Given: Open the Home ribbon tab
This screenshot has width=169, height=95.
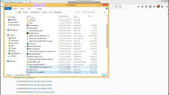Looking at the screenshot, I should (15, 9).
